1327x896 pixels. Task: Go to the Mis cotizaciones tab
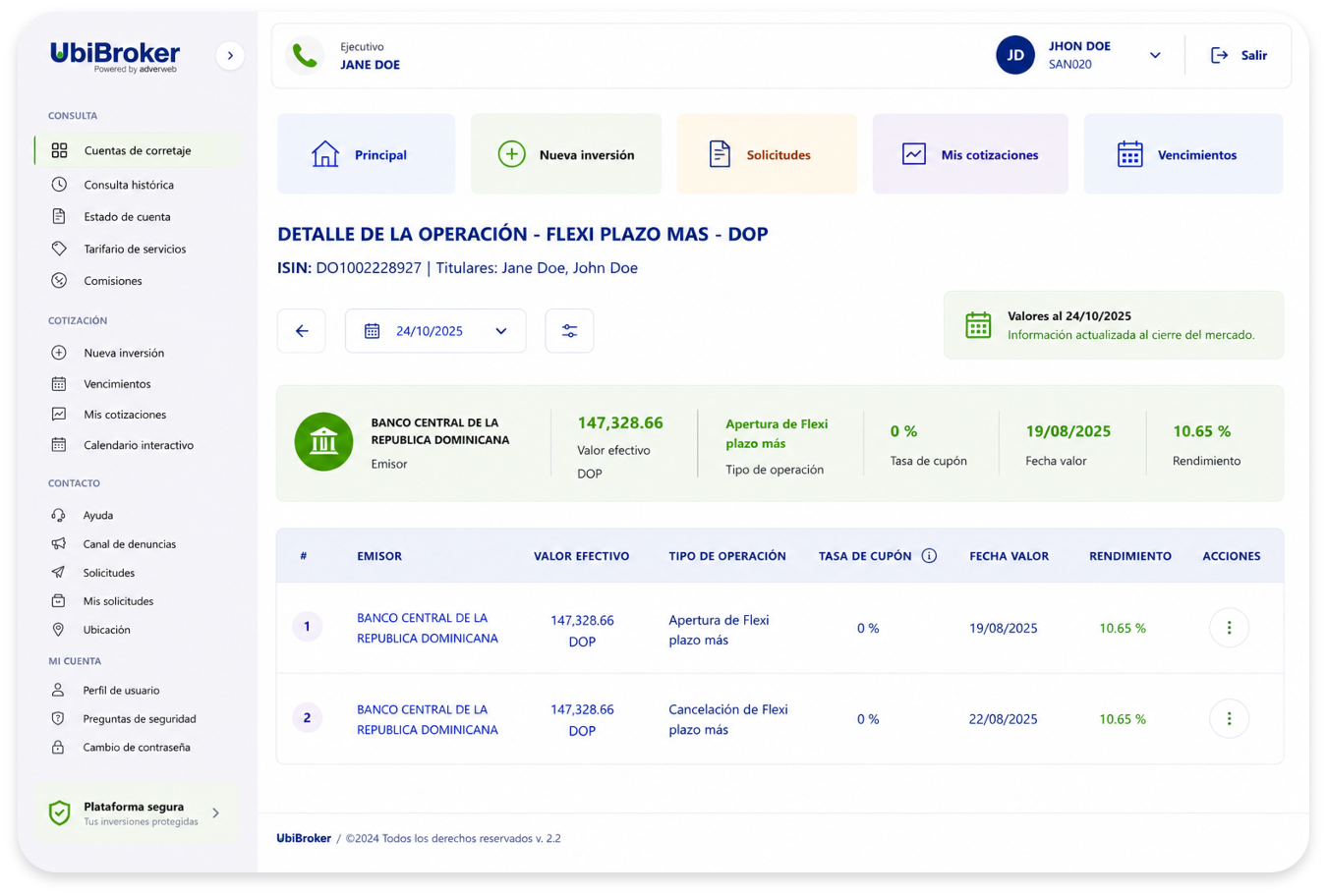point(970,154)
